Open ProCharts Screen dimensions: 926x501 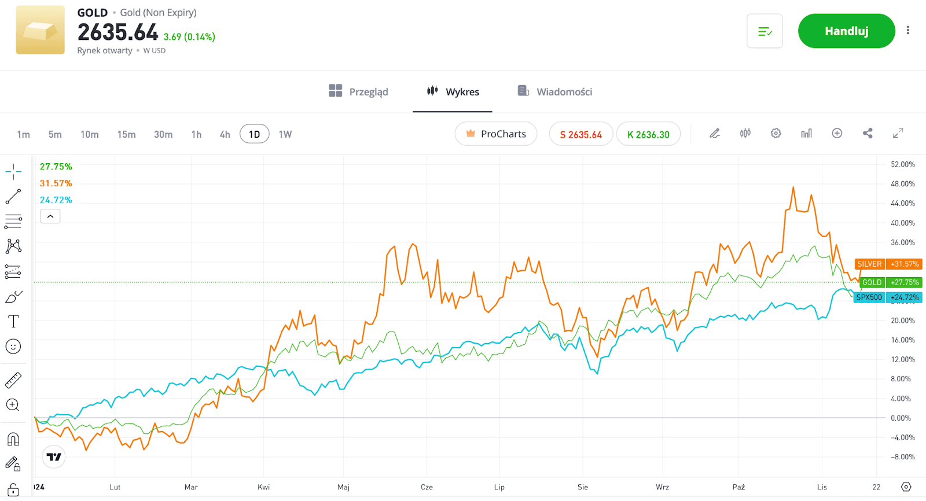pyautogui.click(x=496, y=134)
